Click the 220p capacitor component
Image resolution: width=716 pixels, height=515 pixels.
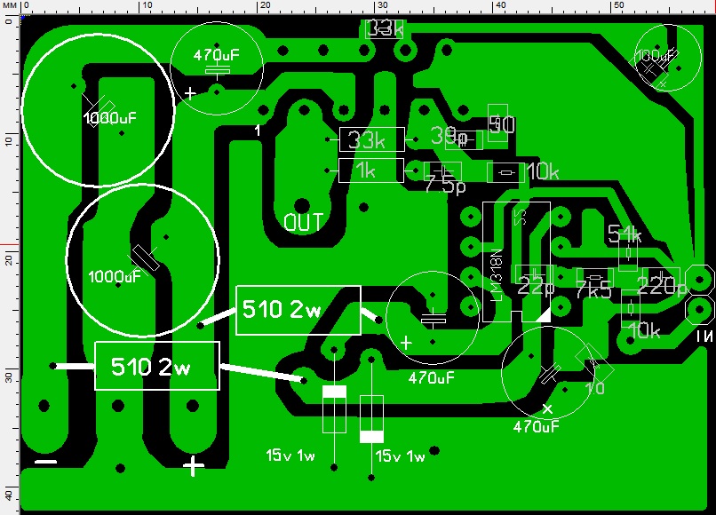click(661, 277)
